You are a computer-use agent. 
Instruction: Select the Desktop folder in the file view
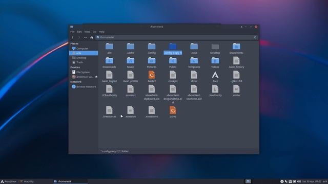click(x=215, y=49)
